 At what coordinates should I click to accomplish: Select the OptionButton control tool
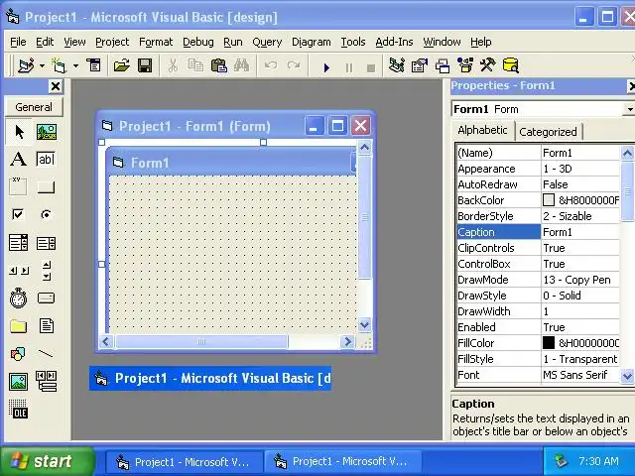47,214
